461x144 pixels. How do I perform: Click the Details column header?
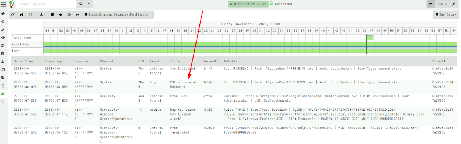230,61
